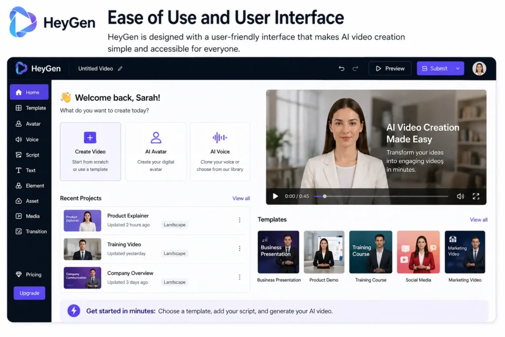Click the Element sidebar icon
The width and height of the screenshot is (505, 337).
(19, 186)
